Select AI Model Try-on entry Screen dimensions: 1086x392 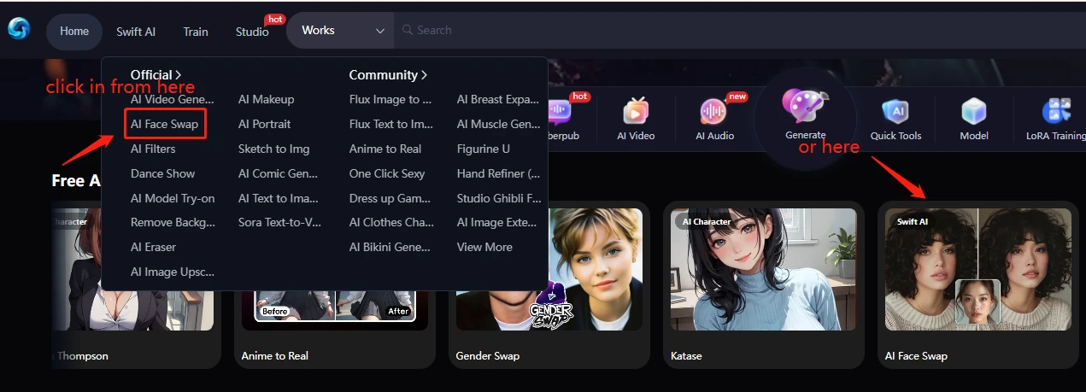[x=173, y=198]
